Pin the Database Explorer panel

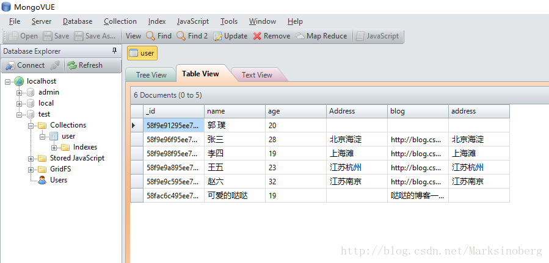coord(114,51)
